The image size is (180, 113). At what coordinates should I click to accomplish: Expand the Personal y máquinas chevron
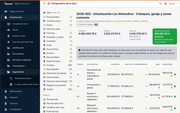[x=36, y=60]
